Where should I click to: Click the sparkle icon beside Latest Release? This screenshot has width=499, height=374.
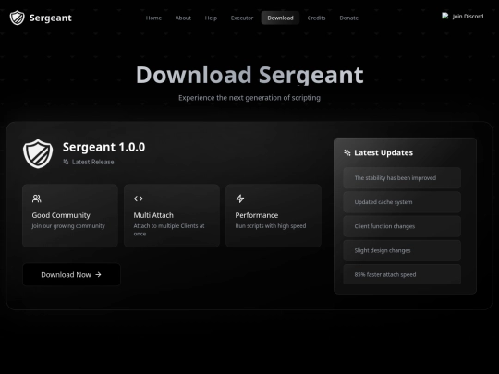pos(66,162)
